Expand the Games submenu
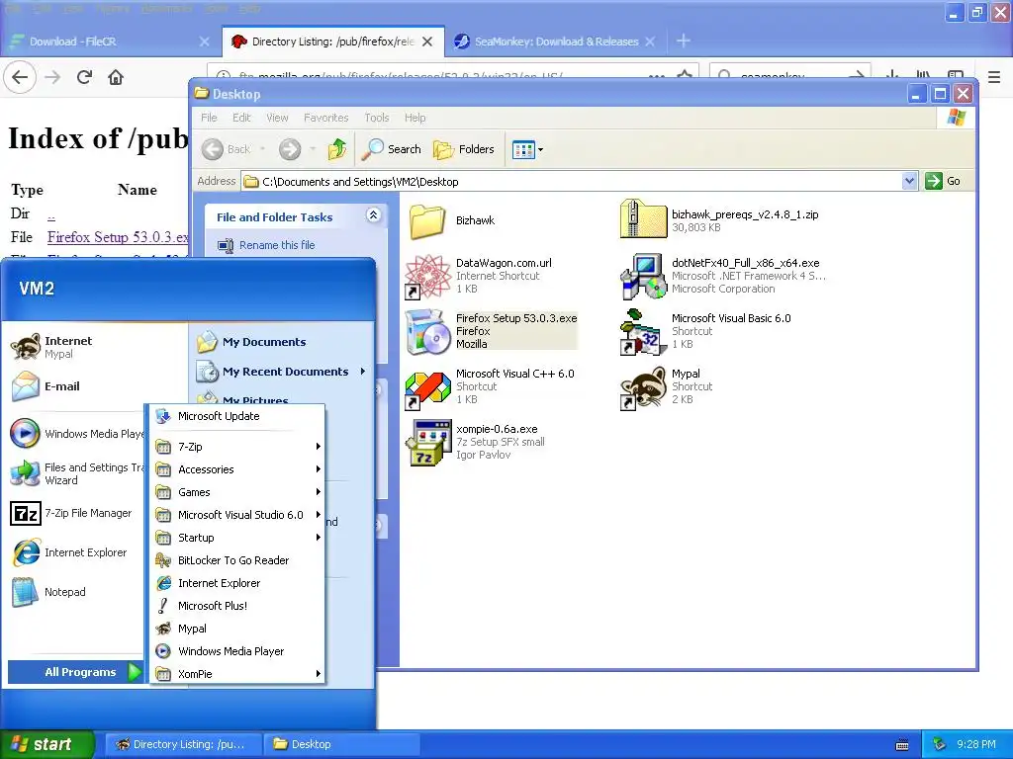1013x759 pixels. [x=236, y=492]
